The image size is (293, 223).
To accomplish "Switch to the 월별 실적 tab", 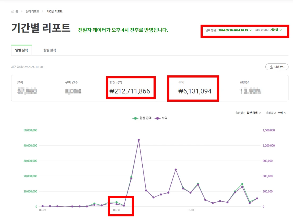I will point(50,50).
